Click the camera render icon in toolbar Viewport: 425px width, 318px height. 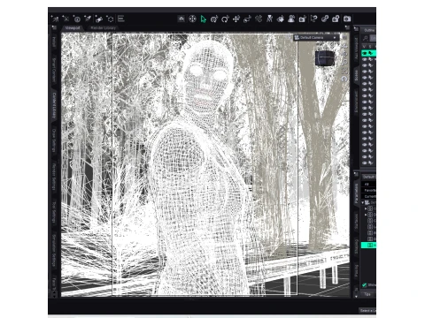coord(347,19)
